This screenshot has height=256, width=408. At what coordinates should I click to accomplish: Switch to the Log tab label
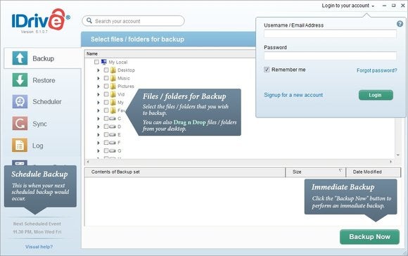37,146
